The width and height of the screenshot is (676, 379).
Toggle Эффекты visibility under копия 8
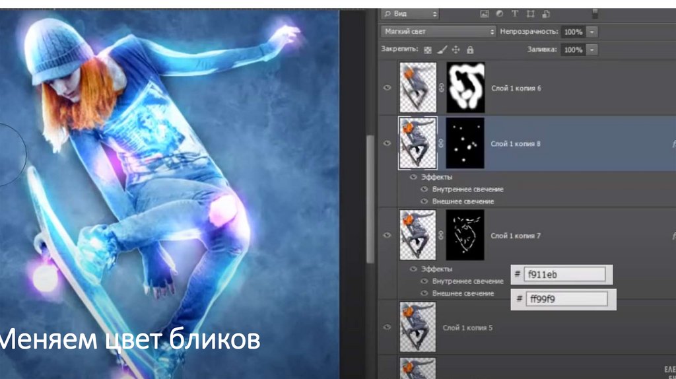click(413, 177)
